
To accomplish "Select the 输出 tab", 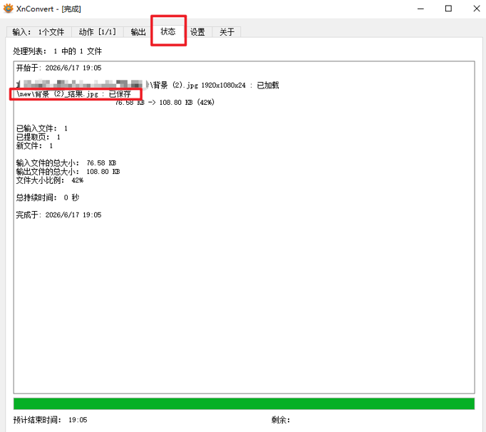I will 138,32.
